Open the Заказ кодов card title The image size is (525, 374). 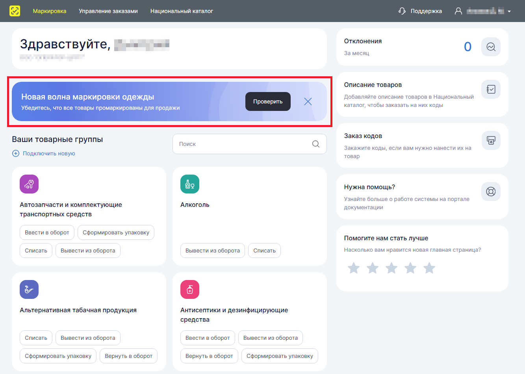[x=363, y=136]
